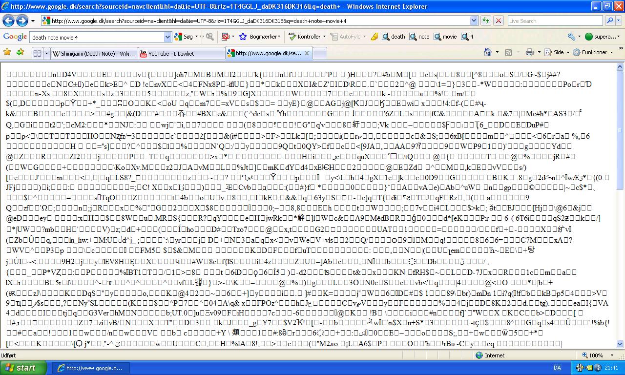Open Quick Tabs thumbnail view
Image resolution: width=625 pixels, height=375 pixels.
(37, 53)
